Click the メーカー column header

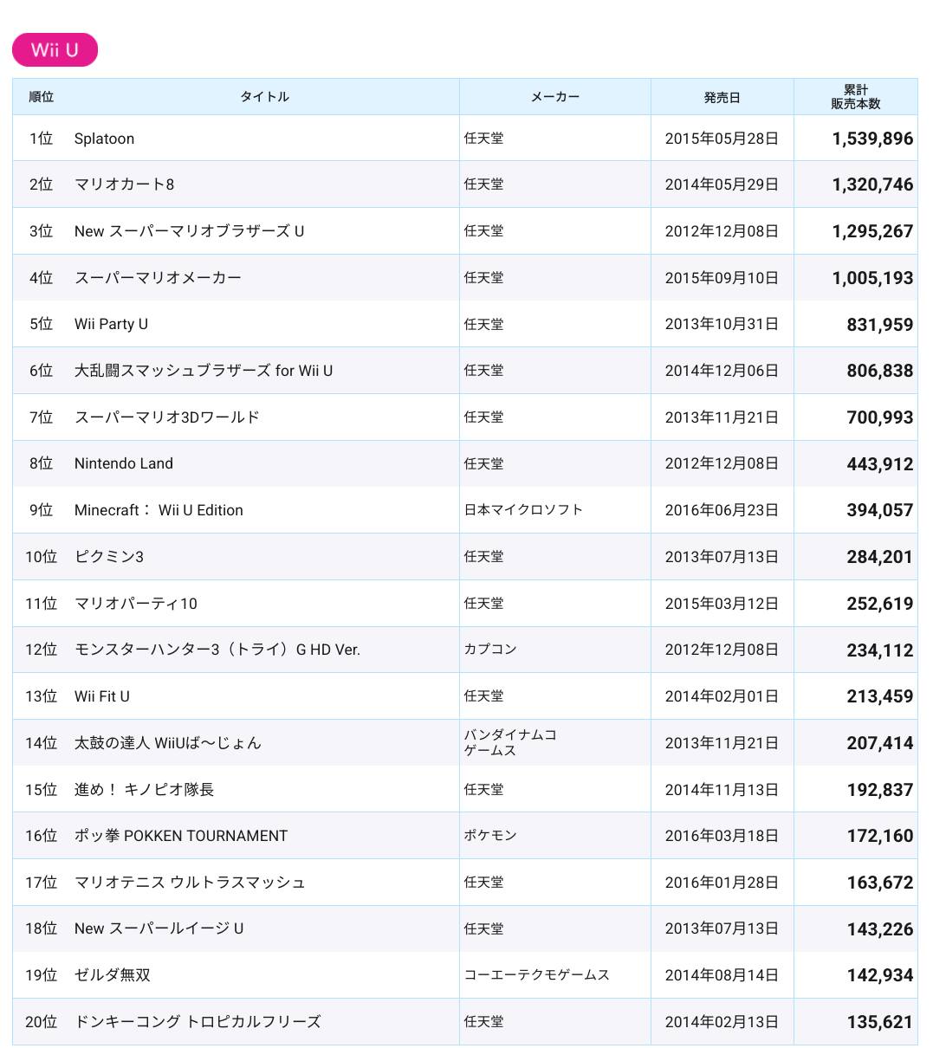[554, 97]
